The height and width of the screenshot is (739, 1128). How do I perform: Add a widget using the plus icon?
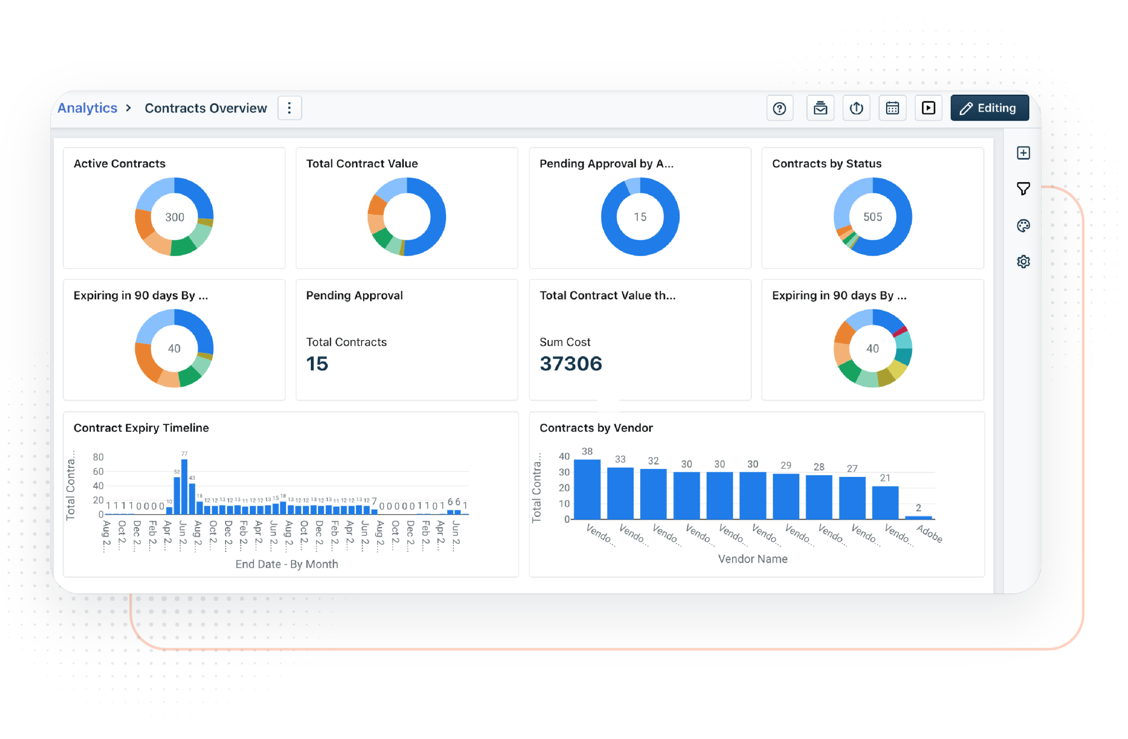click(x=1023, y=152)
